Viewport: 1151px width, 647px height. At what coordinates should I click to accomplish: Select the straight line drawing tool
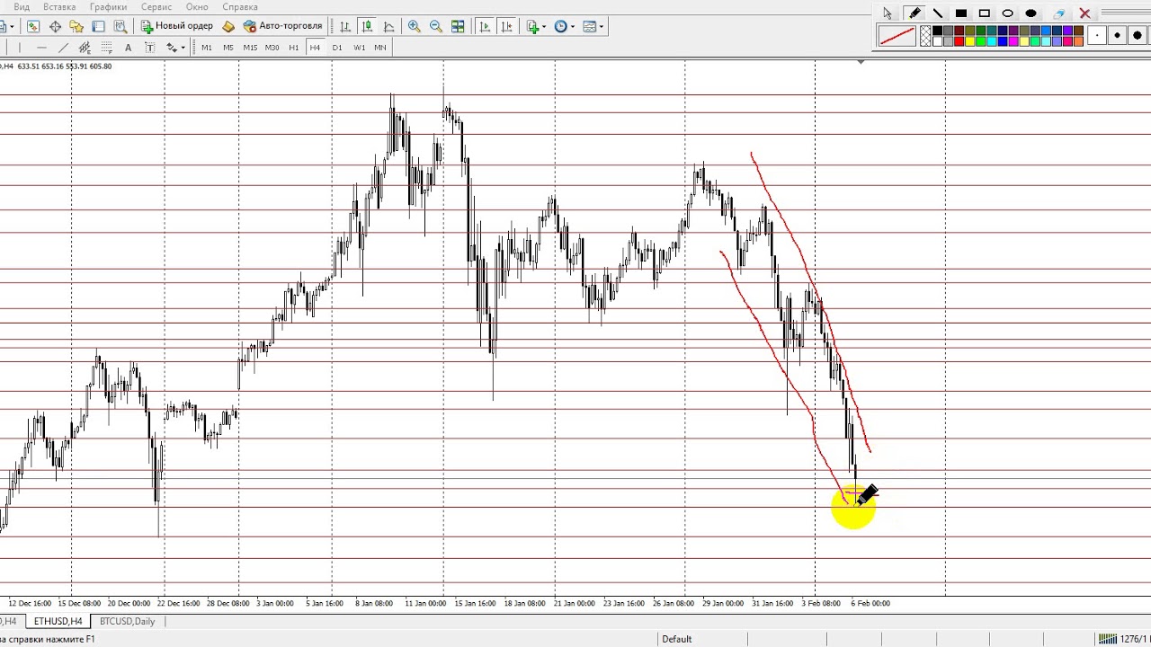938,13
